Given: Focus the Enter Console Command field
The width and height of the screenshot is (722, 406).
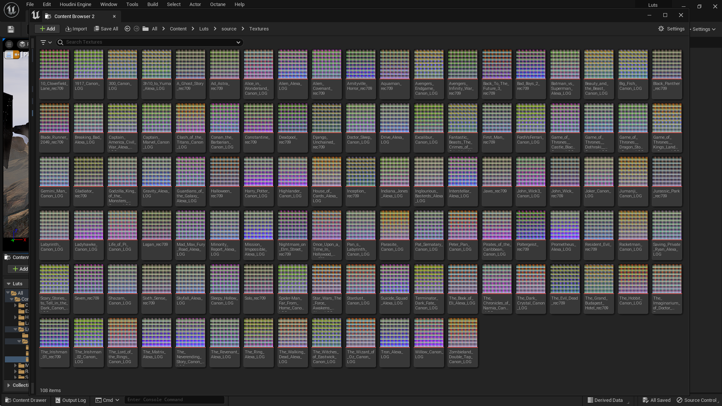Looking at the screenshot, I should coord(174,400).
